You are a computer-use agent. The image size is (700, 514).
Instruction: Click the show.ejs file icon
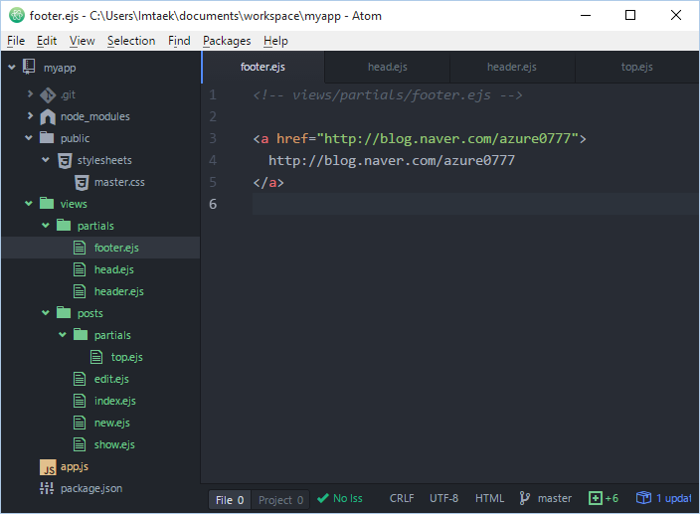[x=80, y=444]
